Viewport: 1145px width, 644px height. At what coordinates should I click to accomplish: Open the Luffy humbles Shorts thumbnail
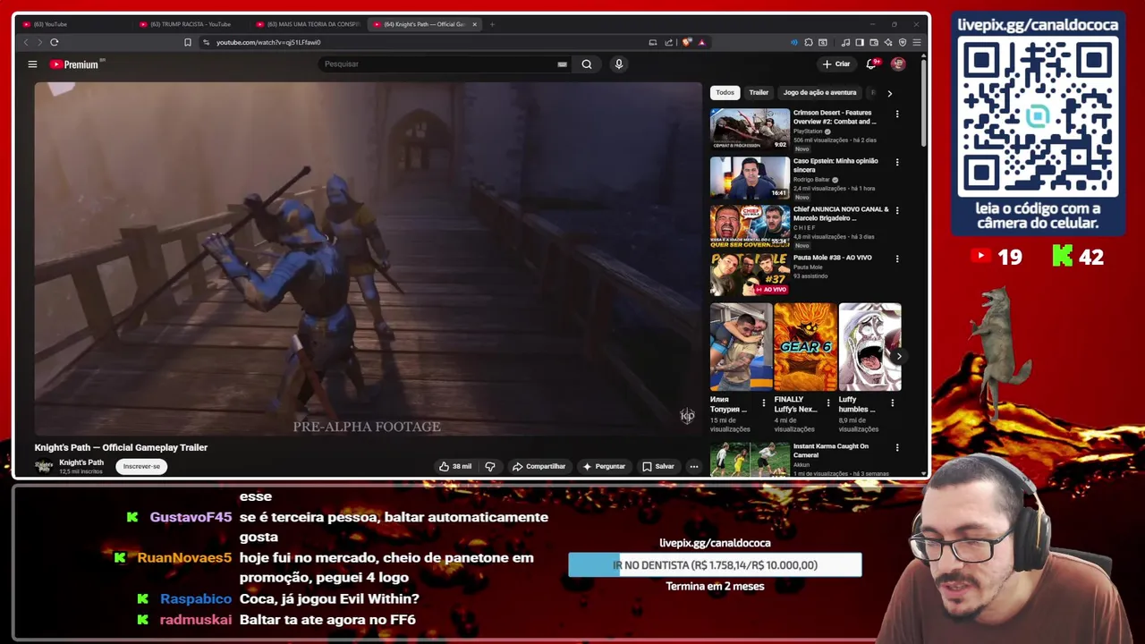click(x=869, y=347)
